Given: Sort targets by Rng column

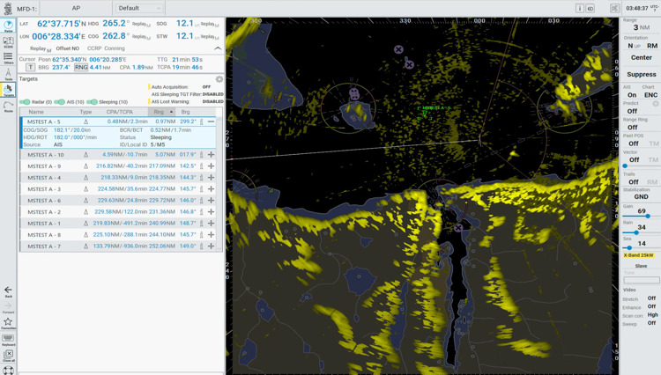Looking at the screenshot, I should 161,112.
